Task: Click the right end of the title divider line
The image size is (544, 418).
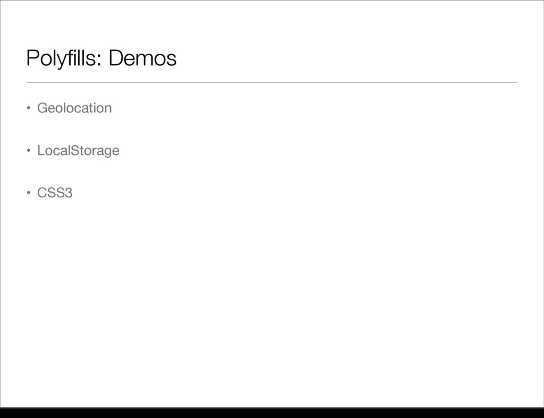Action: click(x=514, y=83)
